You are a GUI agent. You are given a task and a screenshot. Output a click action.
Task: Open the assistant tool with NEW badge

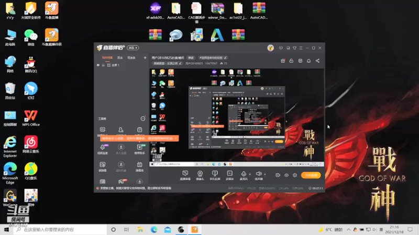tap(139, 149)
